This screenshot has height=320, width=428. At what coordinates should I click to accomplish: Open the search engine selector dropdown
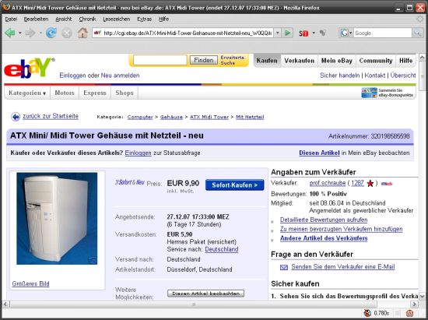[346, 33]
